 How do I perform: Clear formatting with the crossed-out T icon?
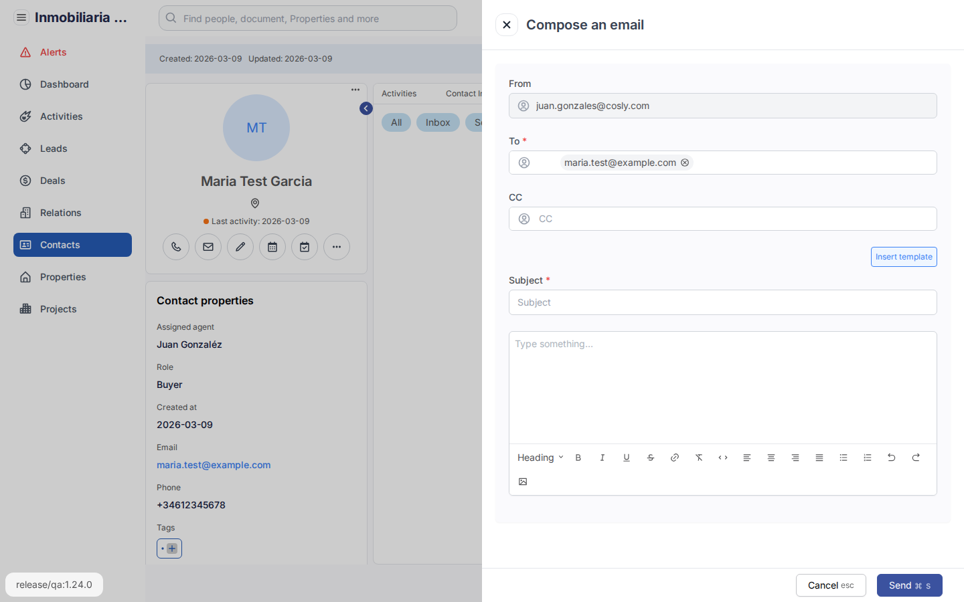point(699,458)
